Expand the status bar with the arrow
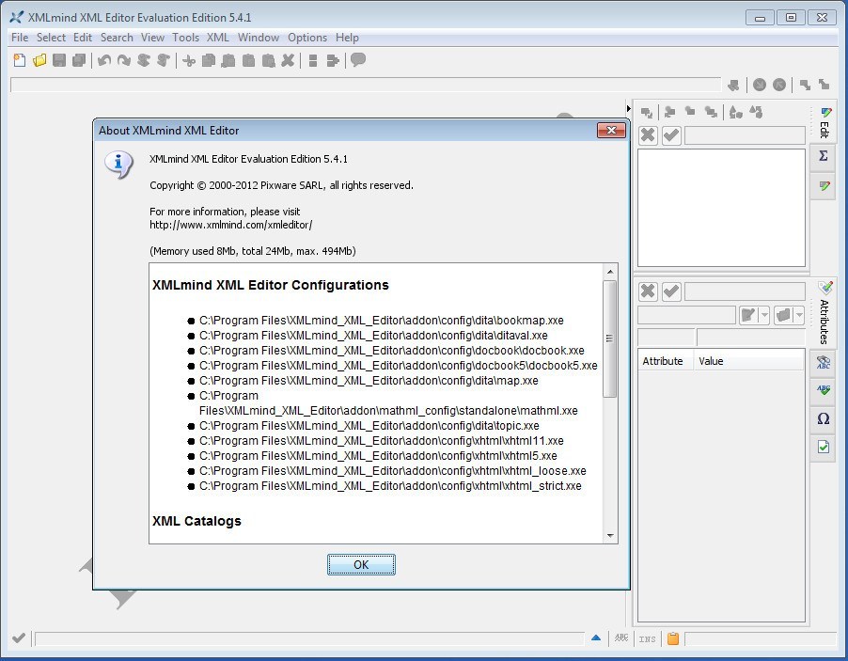This screenshot has height=661, width=848. coord(596,637)
